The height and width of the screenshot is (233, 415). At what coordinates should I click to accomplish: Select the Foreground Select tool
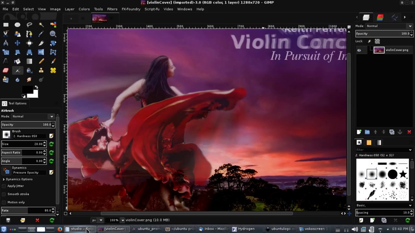pyautogui.click(x=18, y=34)
